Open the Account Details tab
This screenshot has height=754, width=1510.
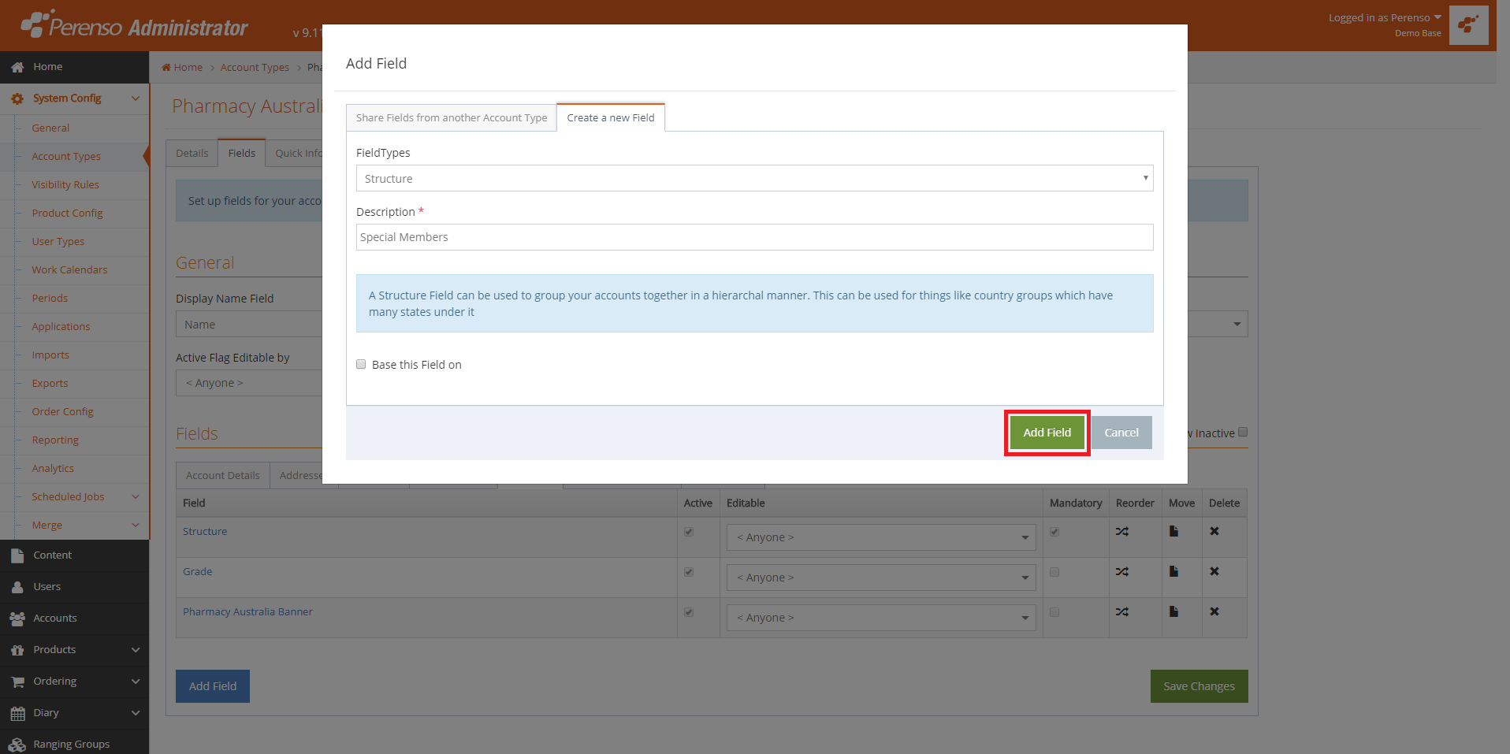[x=223, y=476]
